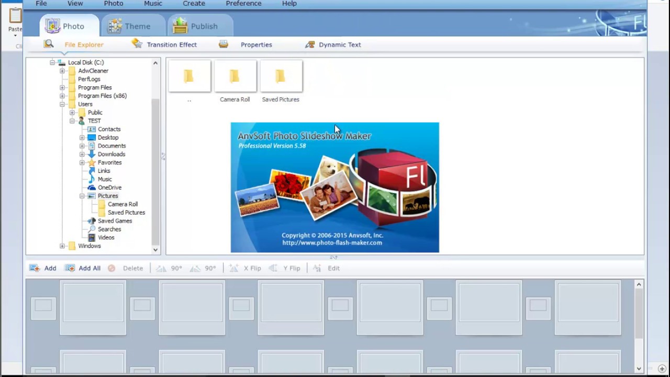Viewport: 670px width, 377px height.
Task: Collapse the Local Disk (C:) node
Action: pos(52,62)
